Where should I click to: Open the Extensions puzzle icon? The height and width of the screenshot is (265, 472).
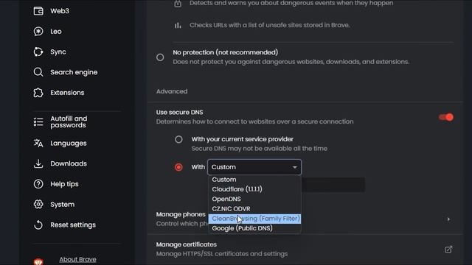[x=38, y=93]
